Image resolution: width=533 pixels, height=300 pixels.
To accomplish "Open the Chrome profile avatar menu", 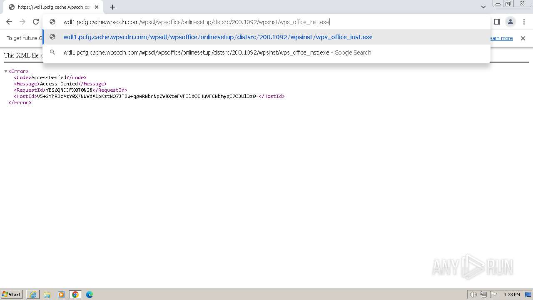I will click(511, 22).
